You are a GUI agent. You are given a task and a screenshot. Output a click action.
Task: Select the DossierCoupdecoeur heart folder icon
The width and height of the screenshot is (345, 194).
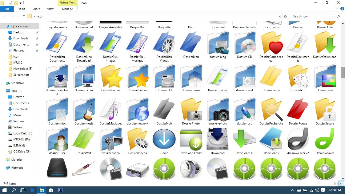pos(271,44)
